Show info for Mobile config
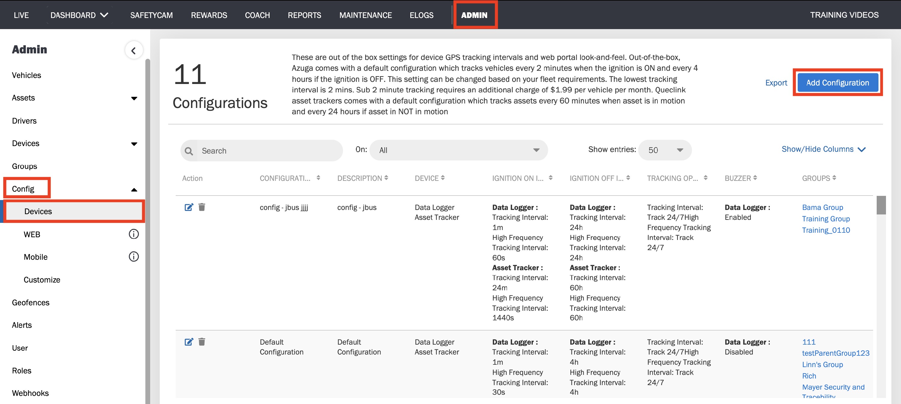 (x=134, y=257)
